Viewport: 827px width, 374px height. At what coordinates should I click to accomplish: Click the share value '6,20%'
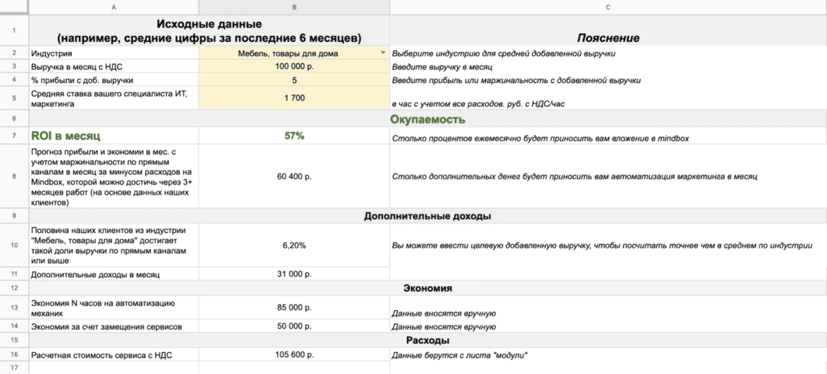pos(294,245)
